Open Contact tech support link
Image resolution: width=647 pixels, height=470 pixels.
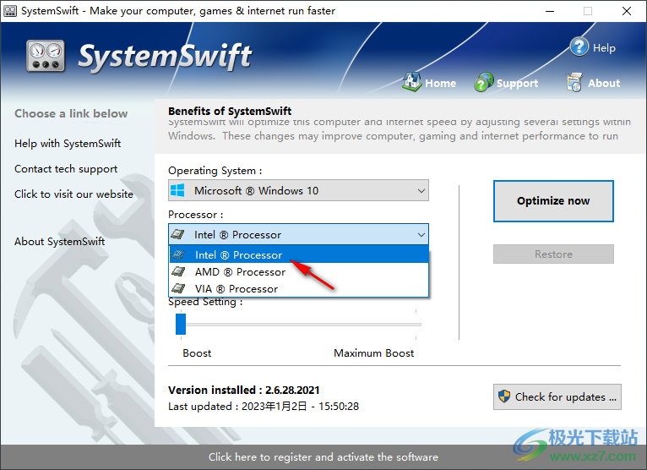(66, 169)
